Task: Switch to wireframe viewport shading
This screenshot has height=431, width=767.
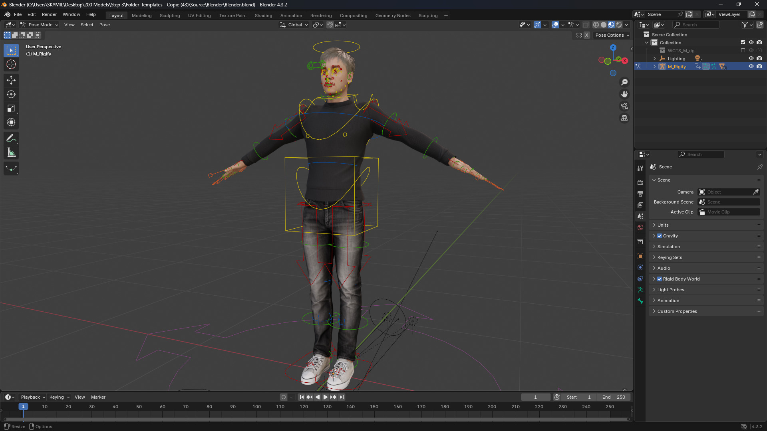Action: (596, 25)
